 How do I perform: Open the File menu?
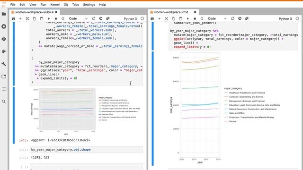point(13,4)
